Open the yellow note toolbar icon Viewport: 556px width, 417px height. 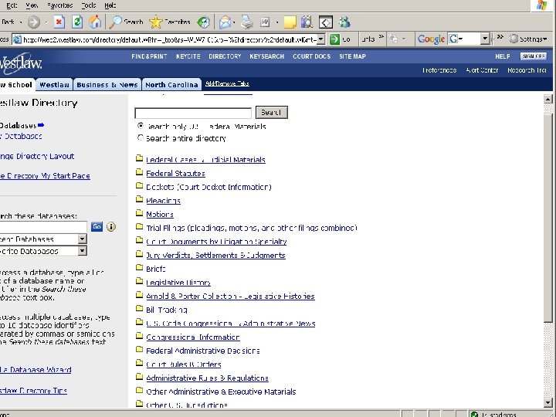point(290,22)
